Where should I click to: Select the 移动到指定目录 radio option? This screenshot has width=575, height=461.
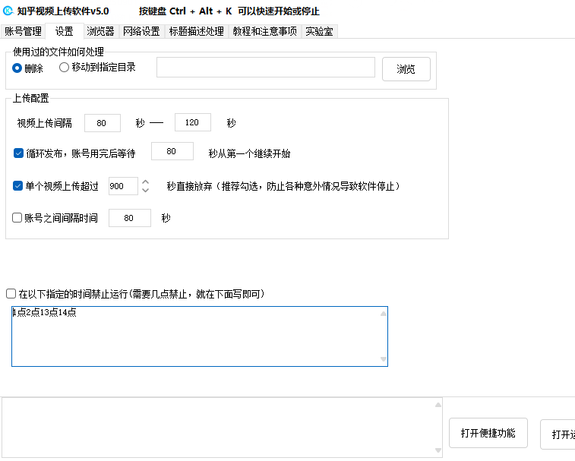pos(64,68)
